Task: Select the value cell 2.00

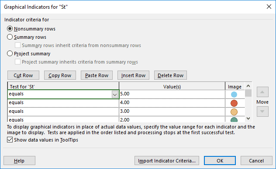Action: click(x=172, y=119)
